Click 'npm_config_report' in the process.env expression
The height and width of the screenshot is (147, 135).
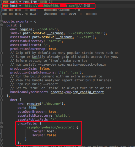pyautogui.click(x=88, y=92)
